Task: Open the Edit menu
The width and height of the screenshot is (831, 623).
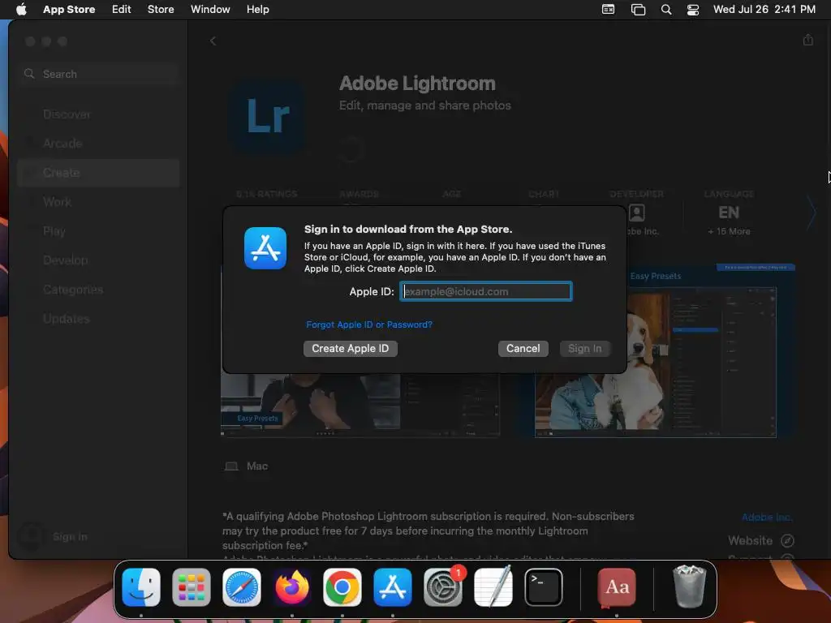Action: coord(122,9)
